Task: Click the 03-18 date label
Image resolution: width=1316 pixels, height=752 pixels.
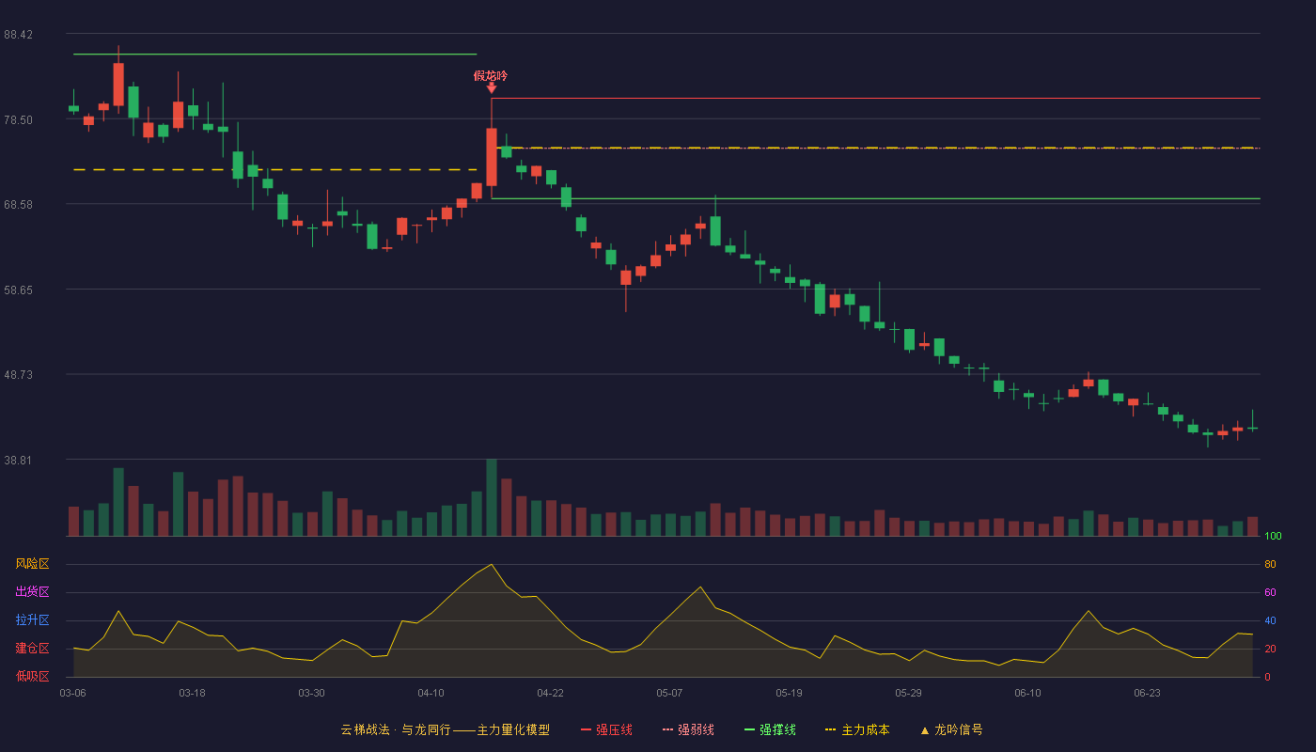Action: tap(192, 693)
